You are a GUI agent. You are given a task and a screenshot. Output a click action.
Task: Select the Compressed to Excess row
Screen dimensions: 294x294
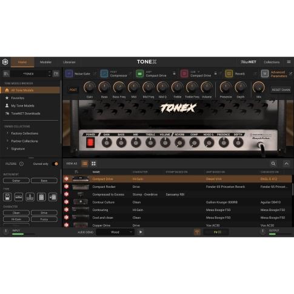pyautogui.click(x=178, y=195)
